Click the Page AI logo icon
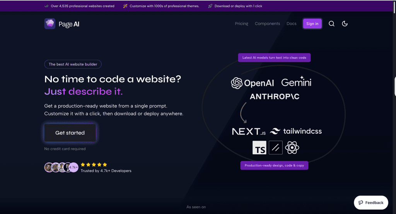This screenshot has width=396, height=214. click(x=50, y=24)
